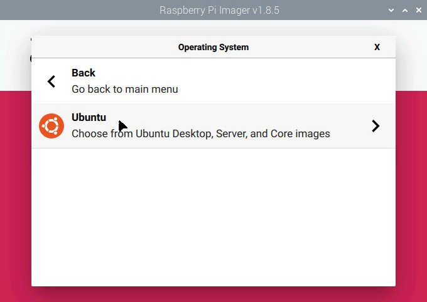Click 'Go back to main menu' text

125,89
